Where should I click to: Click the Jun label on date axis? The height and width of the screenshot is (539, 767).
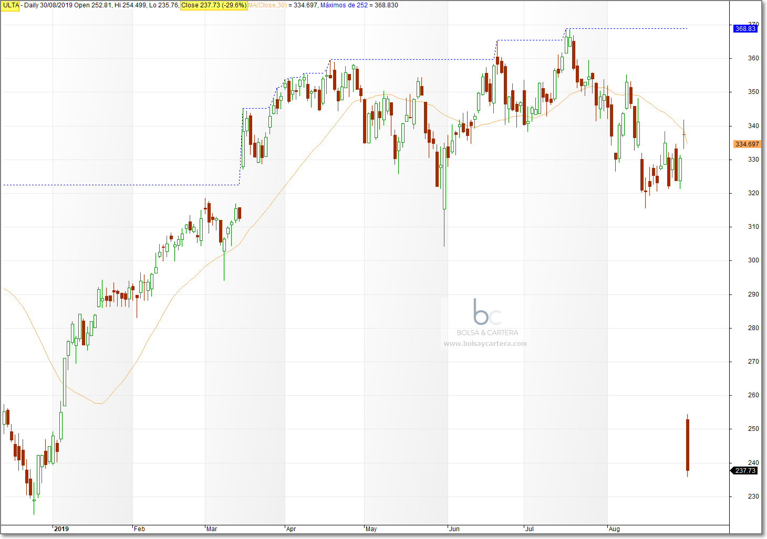[454, 529]
